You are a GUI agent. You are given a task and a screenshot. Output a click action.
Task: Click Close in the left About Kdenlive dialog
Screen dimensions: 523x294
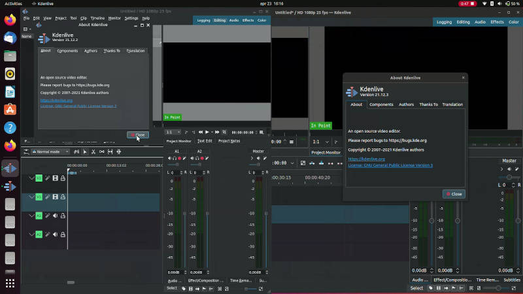[x=138, y=135]
